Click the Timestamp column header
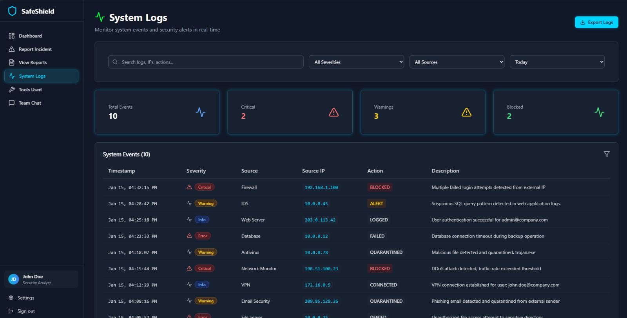This screenshot has height=318, width=627. pos(121,171)
